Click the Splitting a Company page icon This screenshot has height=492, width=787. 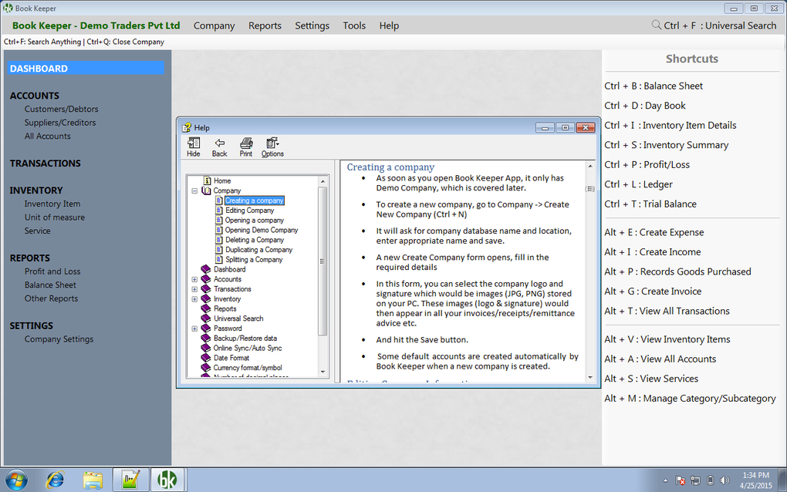(219, 259)
